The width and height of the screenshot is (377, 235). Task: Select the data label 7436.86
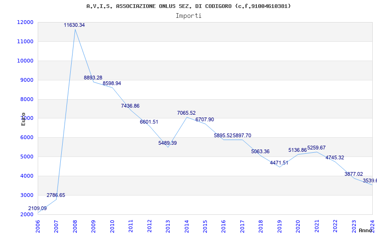pyautogui.click(x=130, y=106)
